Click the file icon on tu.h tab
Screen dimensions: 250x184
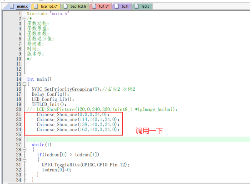(117, 7)
